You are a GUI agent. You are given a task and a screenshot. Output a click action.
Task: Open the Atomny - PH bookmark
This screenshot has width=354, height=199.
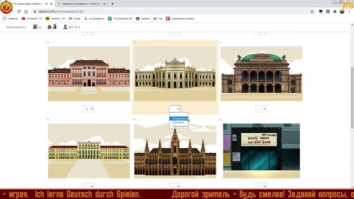(x=55, y=18)
